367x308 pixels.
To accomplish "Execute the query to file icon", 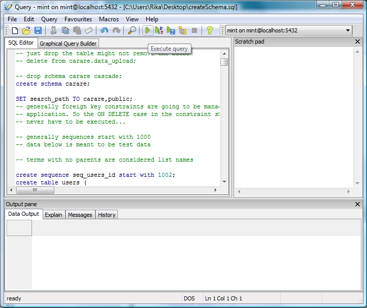I will click(171, 30).
